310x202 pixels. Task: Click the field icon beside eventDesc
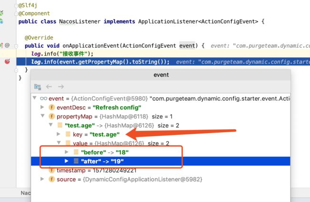click(52, 107)
